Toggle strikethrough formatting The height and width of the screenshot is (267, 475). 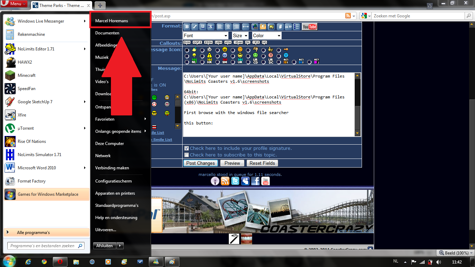point(211,27)
